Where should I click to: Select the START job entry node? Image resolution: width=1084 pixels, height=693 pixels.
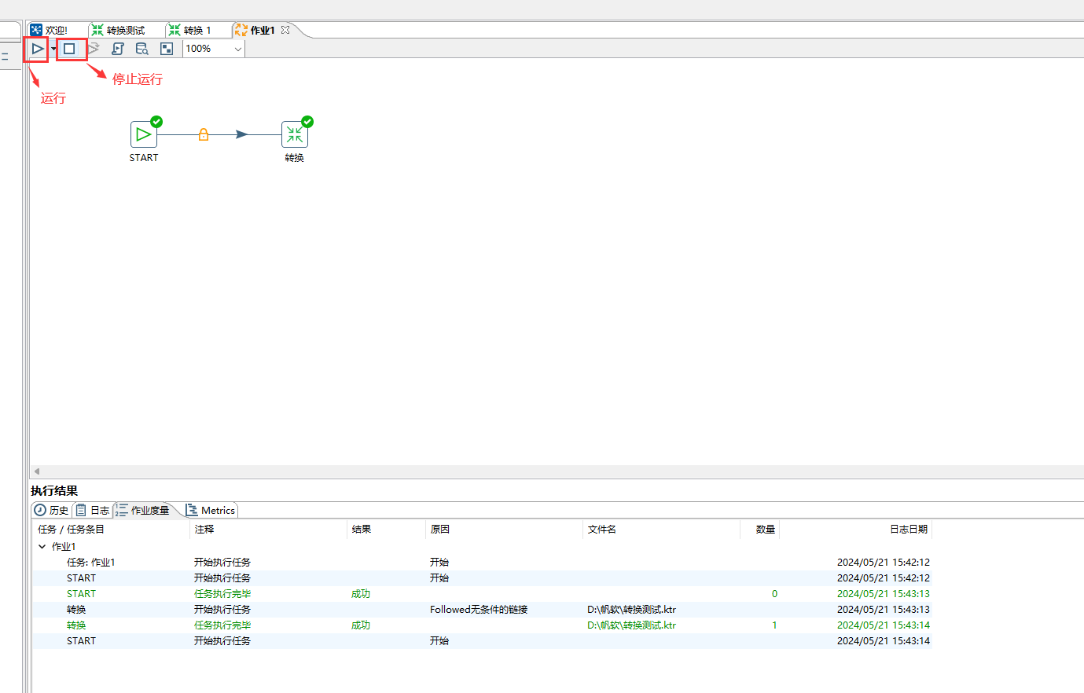pyautogui.click(x=144, y=134)
